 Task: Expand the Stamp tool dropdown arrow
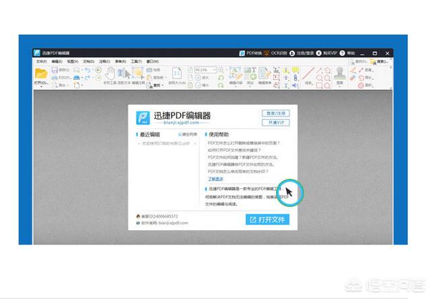click(340, 87)
